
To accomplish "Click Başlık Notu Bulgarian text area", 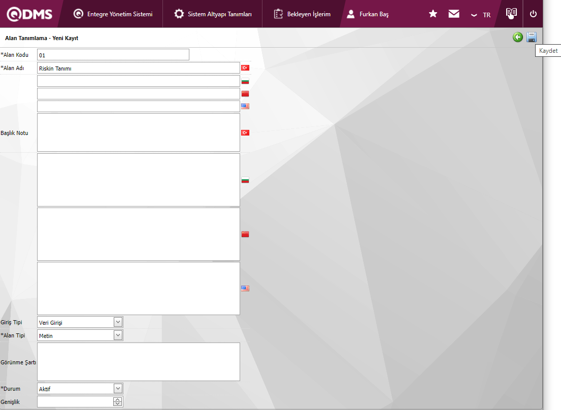I will (x=139, y=180).
